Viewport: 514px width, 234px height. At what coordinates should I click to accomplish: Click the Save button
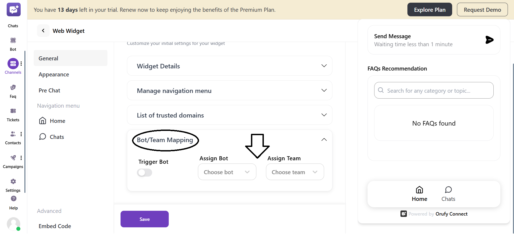144,219
